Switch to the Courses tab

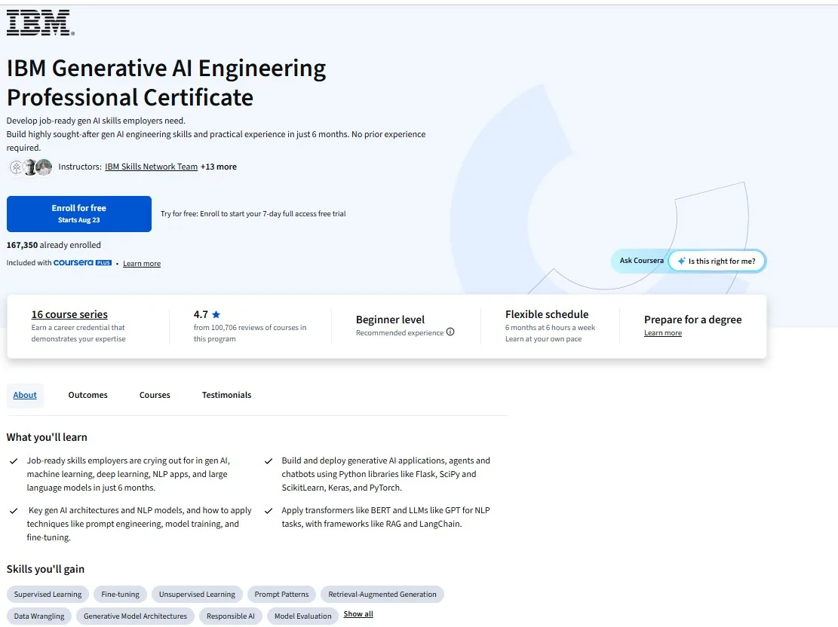point(155,395)
